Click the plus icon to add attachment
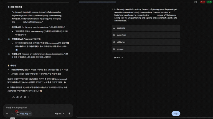The image size is (213, 119). coord(7,113)
